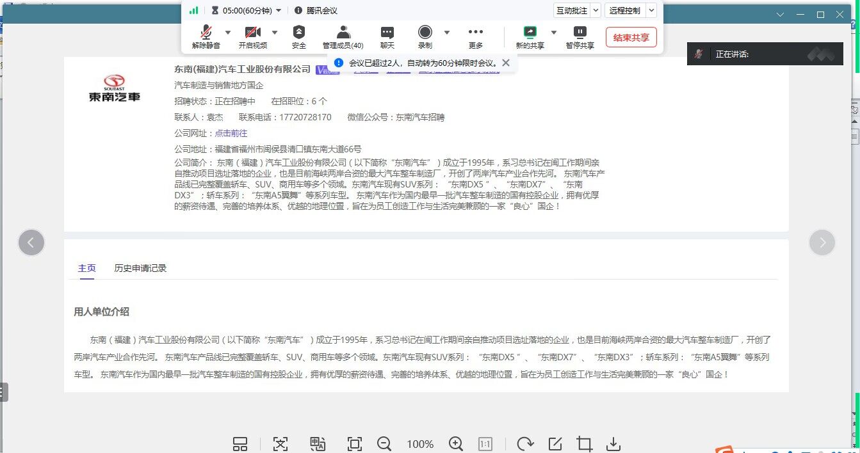860x453 pixels.
Task: Open the 安全 security options
Action: 299,37
